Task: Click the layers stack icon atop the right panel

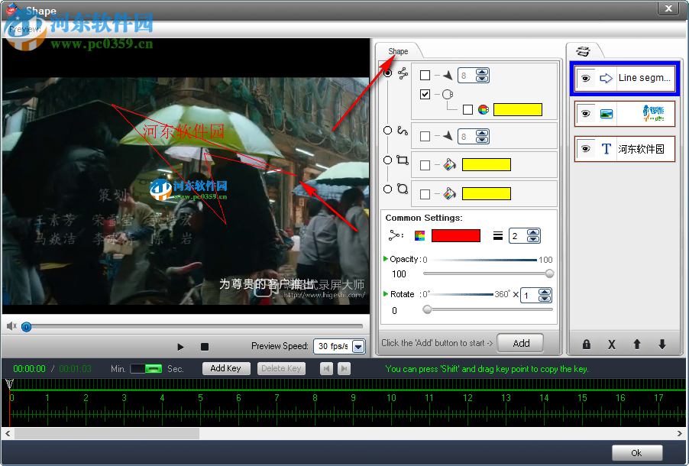Action: tap(584, 50)
